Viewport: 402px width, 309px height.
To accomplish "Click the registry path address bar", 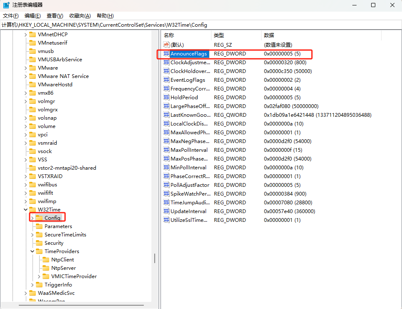I will click(x=201, y=25).
